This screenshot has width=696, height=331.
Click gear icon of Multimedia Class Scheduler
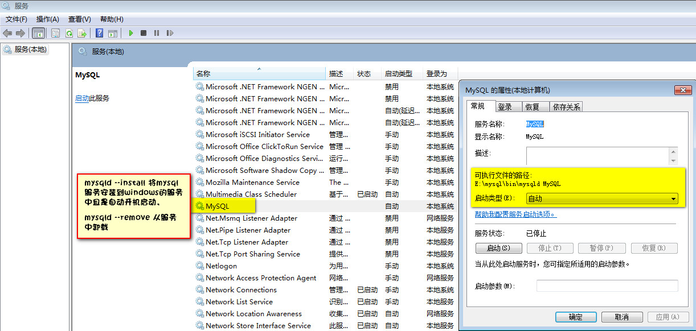tap(200, 194)
